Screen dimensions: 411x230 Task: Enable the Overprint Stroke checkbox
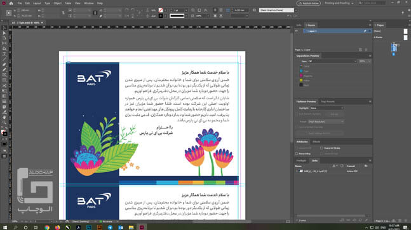coord(321,148)
